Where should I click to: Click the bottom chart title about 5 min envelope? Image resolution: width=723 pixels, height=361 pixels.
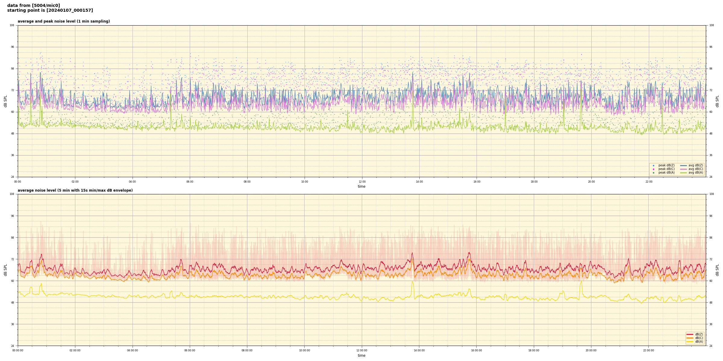[75, 190]
